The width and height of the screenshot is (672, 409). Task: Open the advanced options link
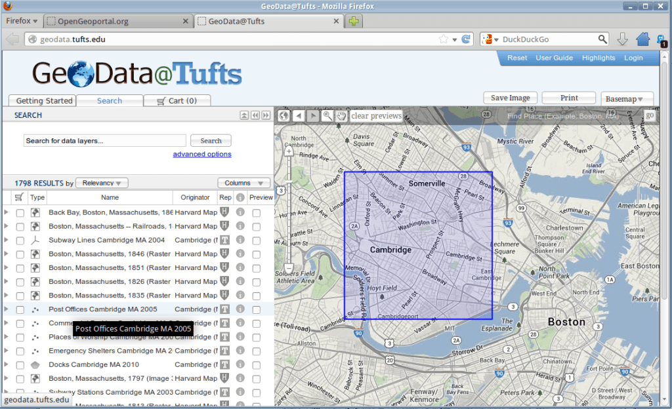201,153
